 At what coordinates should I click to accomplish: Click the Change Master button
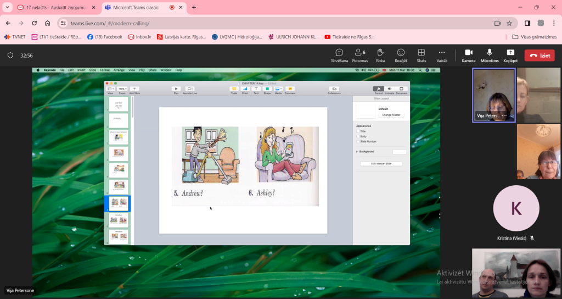(391, 115)
